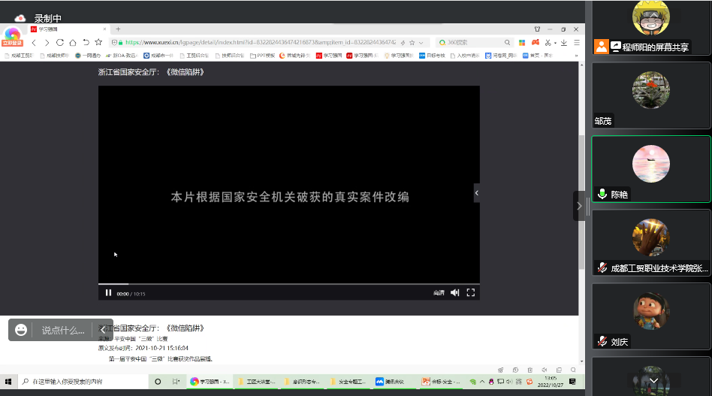Change video quality with 高清 button

439,293
